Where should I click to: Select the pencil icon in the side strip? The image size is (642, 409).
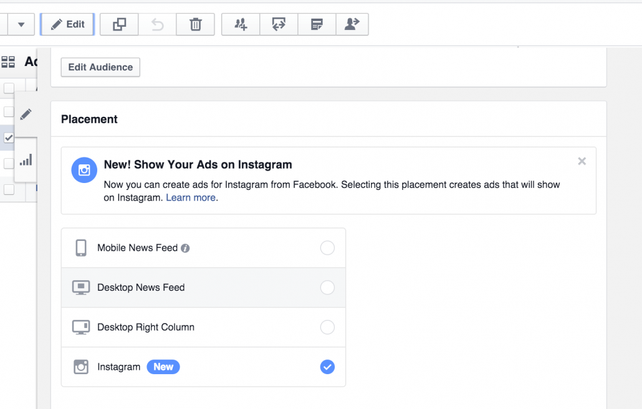click(26, 114)
